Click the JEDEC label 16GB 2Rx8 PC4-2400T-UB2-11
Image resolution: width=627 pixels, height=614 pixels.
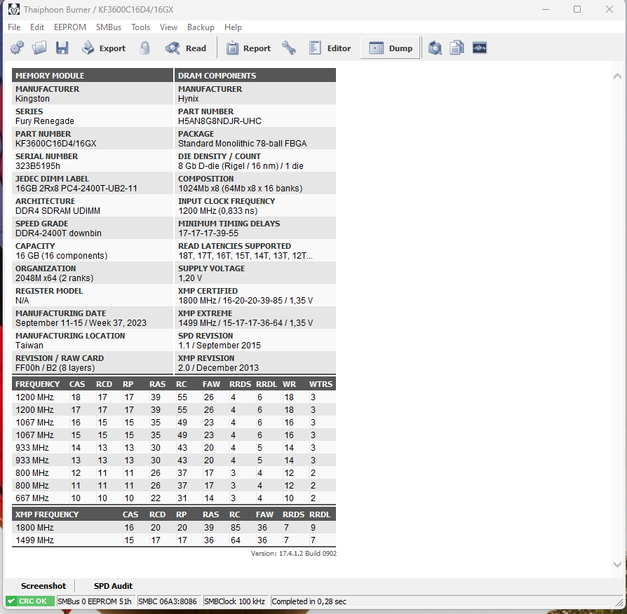click(x=76, y=189)
